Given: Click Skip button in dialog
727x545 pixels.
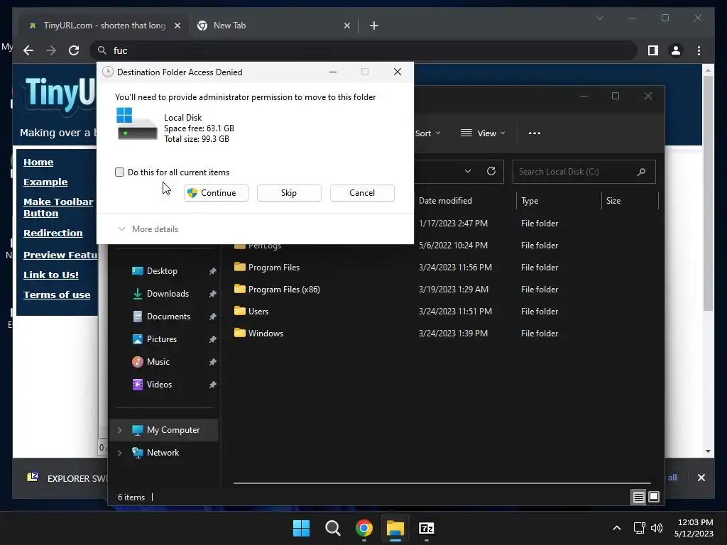Looking at the screenshot, I should 289,193.
